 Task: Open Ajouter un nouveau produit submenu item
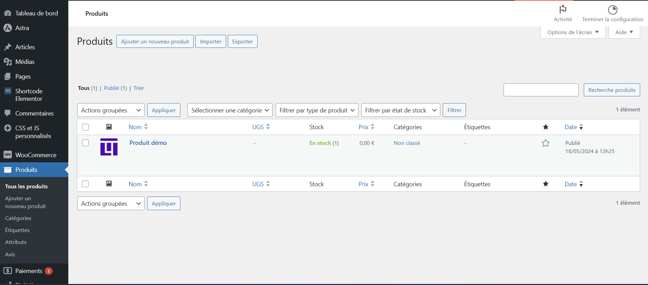click(25, 202)
